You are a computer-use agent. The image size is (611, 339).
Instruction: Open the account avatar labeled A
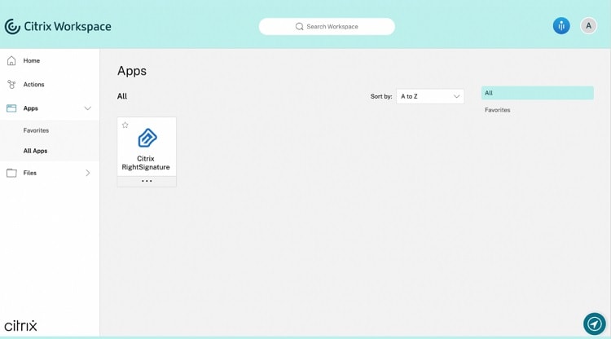coord(588,26)
